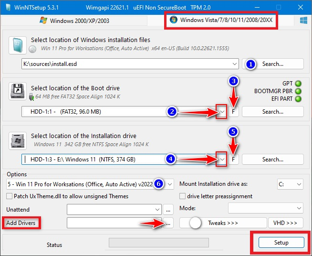Open the VHD >>> options
312x256 pixels.
[286, 223]
